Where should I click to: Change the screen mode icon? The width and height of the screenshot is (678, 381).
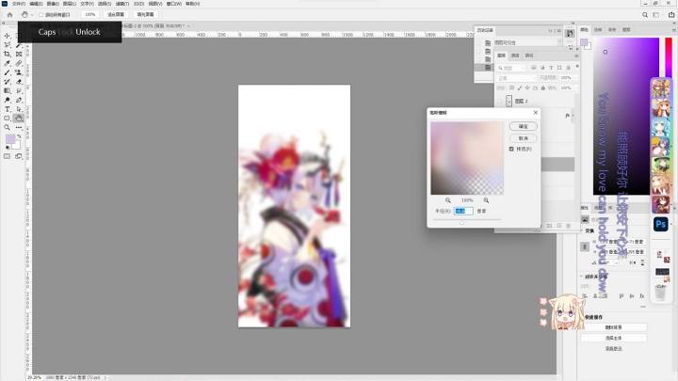point(19,156)
